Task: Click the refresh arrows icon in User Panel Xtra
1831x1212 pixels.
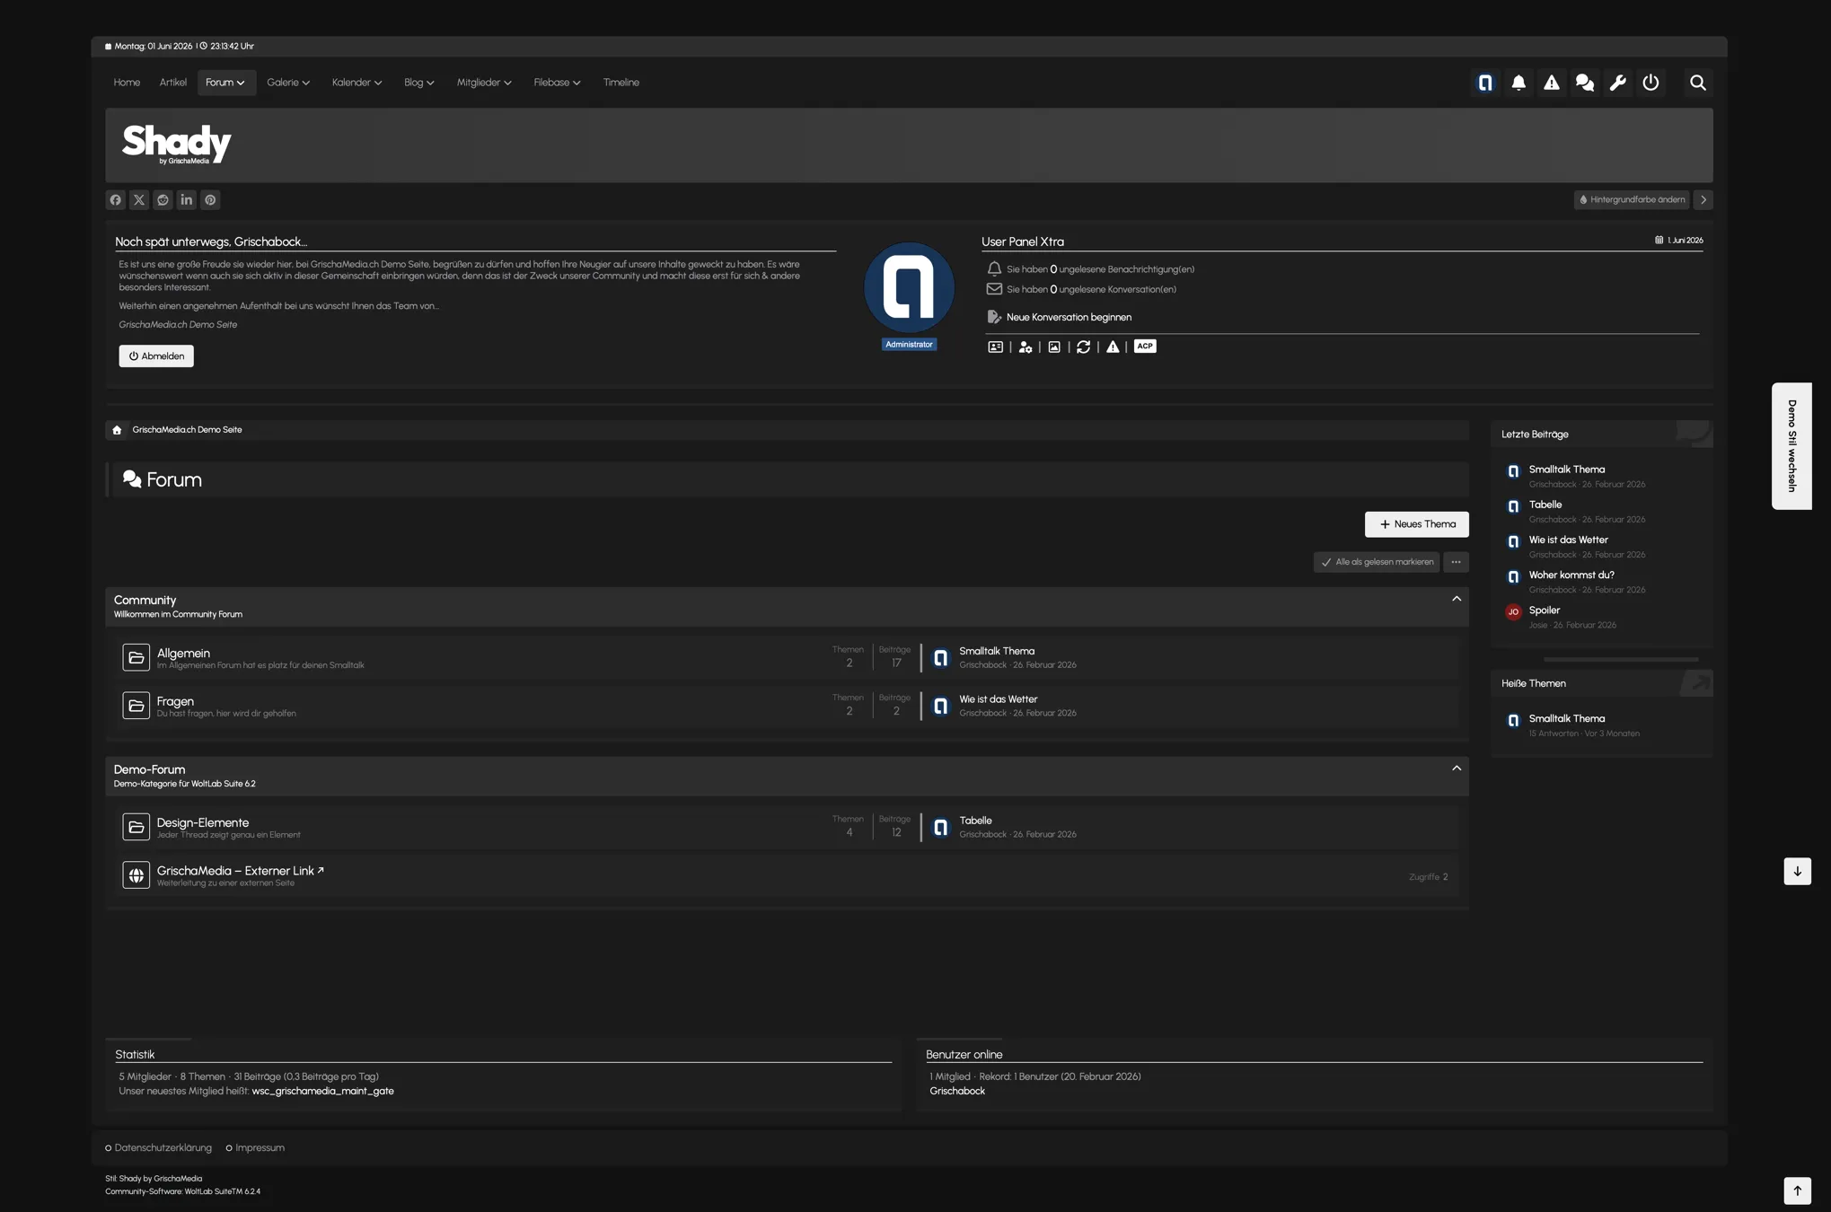Action: 1084,347
